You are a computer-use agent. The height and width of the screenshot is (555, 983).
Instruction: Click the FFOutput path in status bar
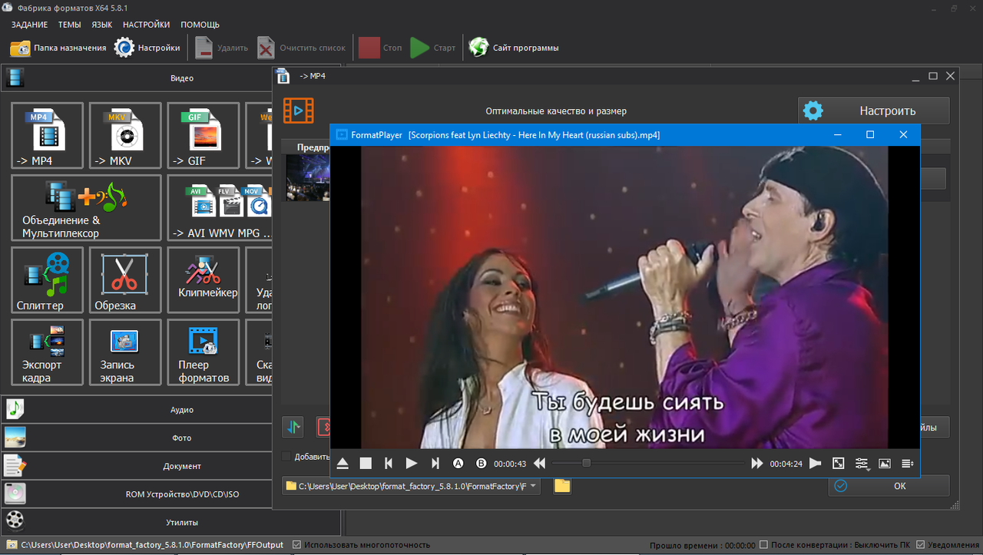point(151,545)
